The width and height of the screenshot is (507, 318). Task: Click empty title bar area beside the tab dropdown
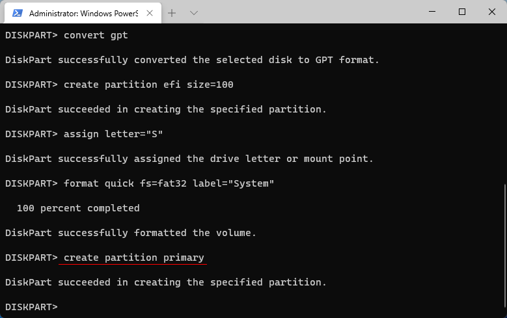[306, 12]
